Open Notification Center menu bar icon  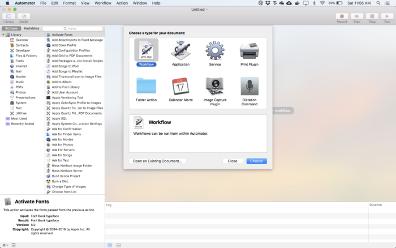click(x=387, y=3)
